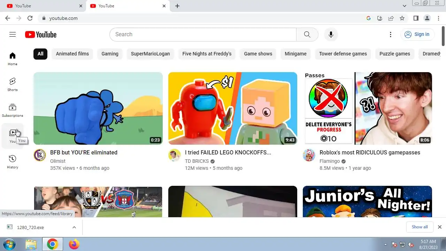
Task: Select the Tower defense games chip
Action: 343,54
